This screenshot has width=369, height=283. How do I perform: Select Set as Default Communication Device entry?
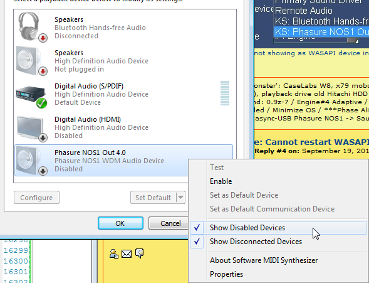coord(272,209)
